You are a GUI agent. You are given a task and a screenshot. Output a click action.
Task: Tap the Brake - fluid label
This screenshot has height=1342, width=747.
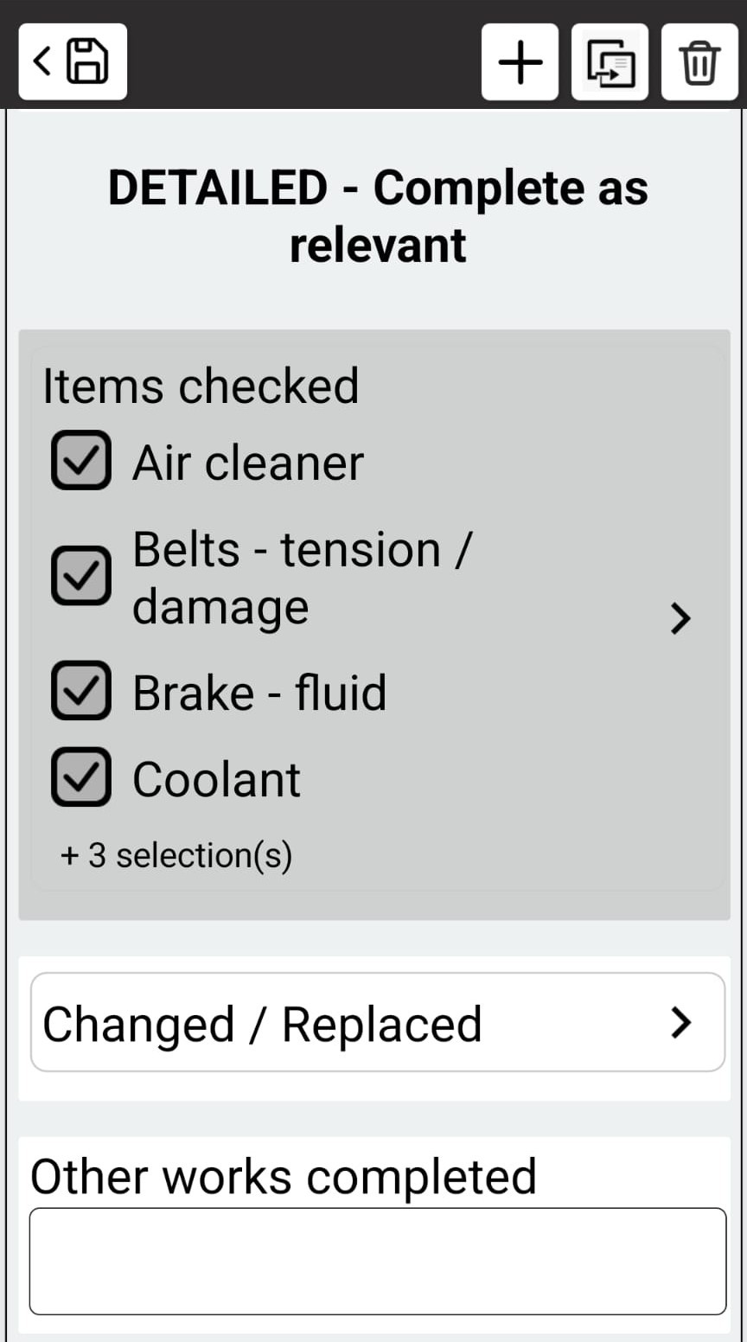259,693
